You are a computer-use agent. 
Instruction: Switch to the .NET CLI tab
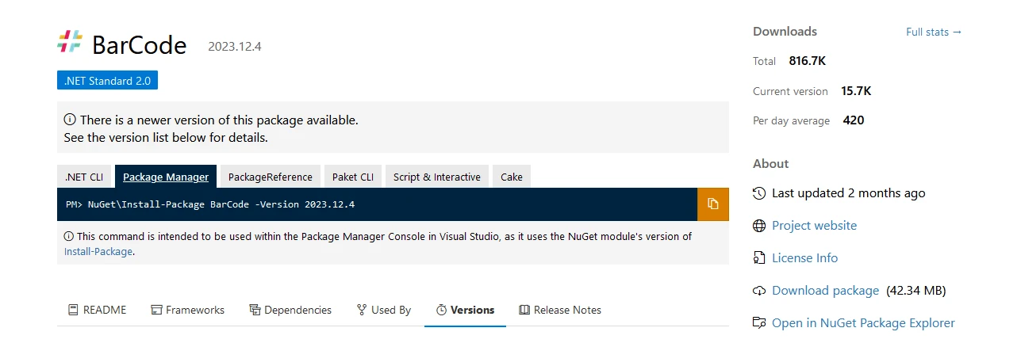pos(84,177)
